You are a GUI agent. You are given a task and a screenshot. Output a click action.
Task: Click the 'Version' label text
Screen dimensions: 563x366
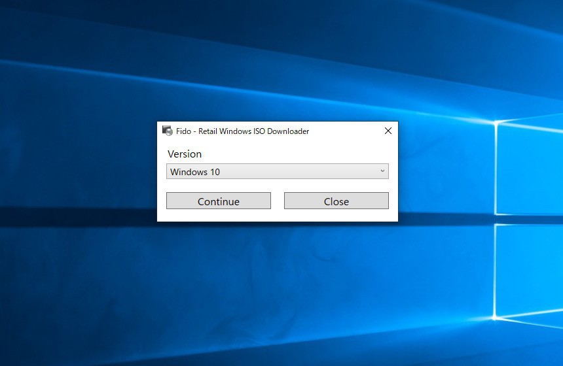[185, 154]
